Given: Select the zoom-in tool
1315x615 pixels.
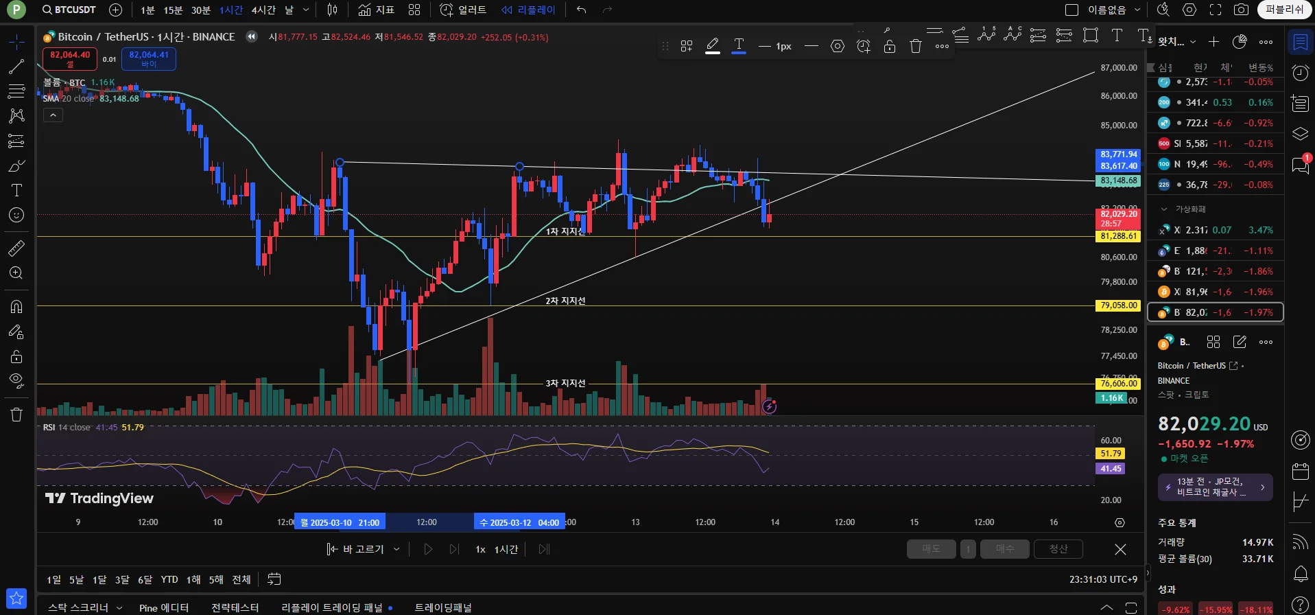Looking at the screenshot, I should click(x=16, y=272).
